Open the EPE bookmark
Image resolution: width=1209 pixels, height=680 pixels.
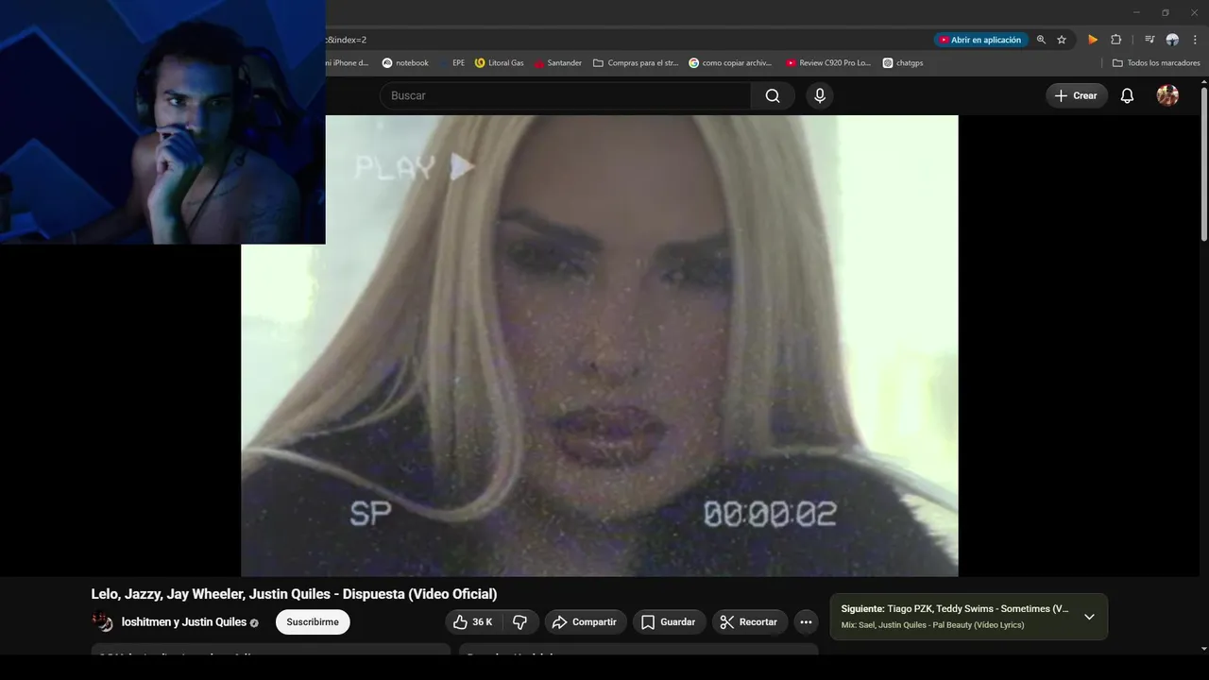coord(452,63)
